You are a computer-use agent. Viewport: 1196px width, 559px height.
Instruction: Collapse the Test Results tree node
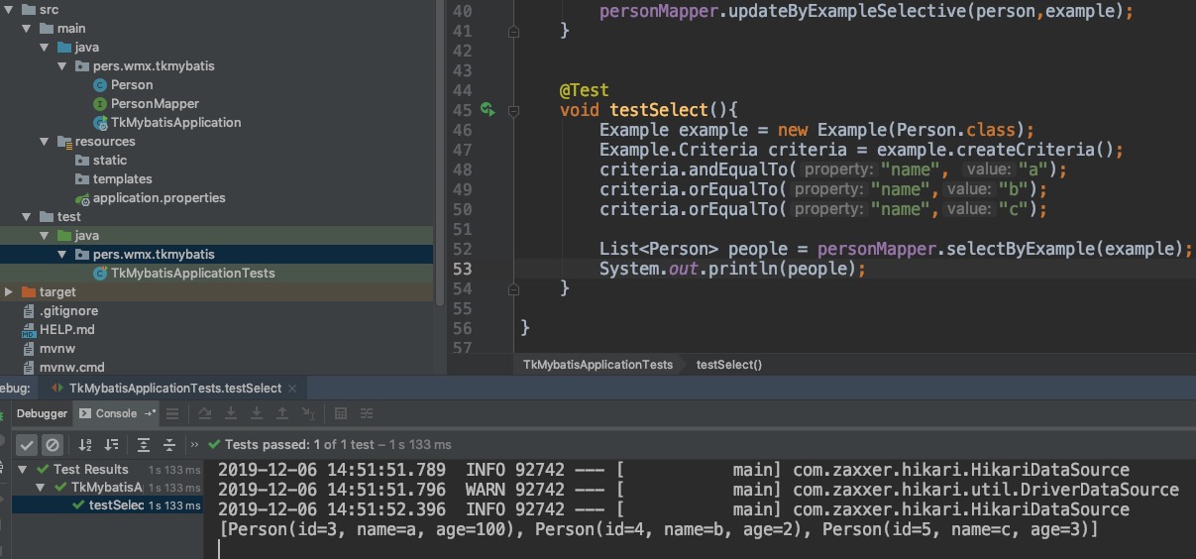click(x=25, y=470)
